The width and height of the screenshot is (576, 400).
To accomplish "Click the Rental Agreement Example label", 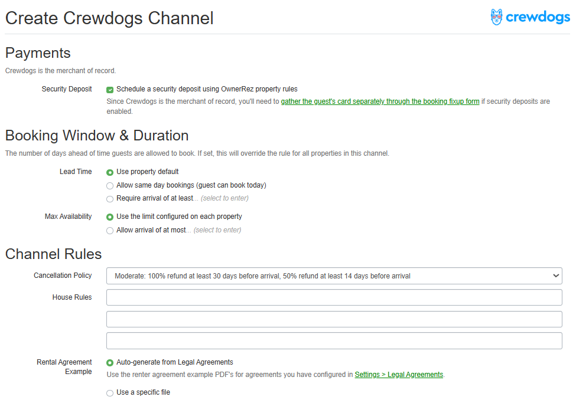I will click(x=64, y=366).
